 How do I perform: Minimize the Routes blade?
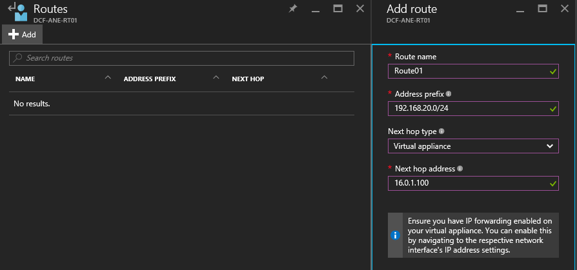315,9
